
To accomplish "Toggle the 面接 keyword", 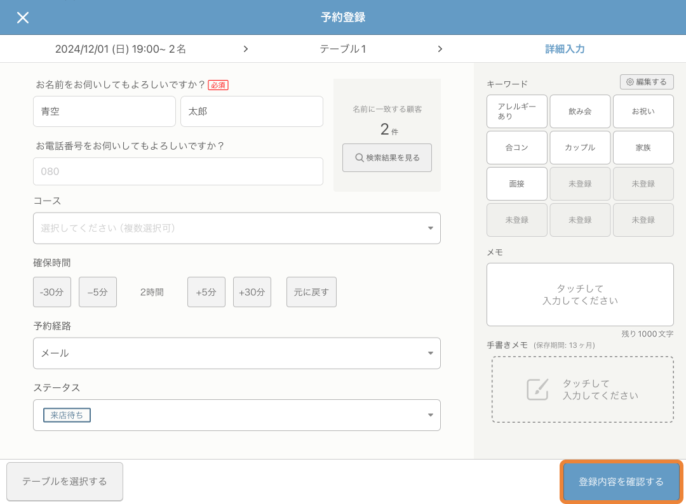I will pyautogui.click(x=516, y=183).
